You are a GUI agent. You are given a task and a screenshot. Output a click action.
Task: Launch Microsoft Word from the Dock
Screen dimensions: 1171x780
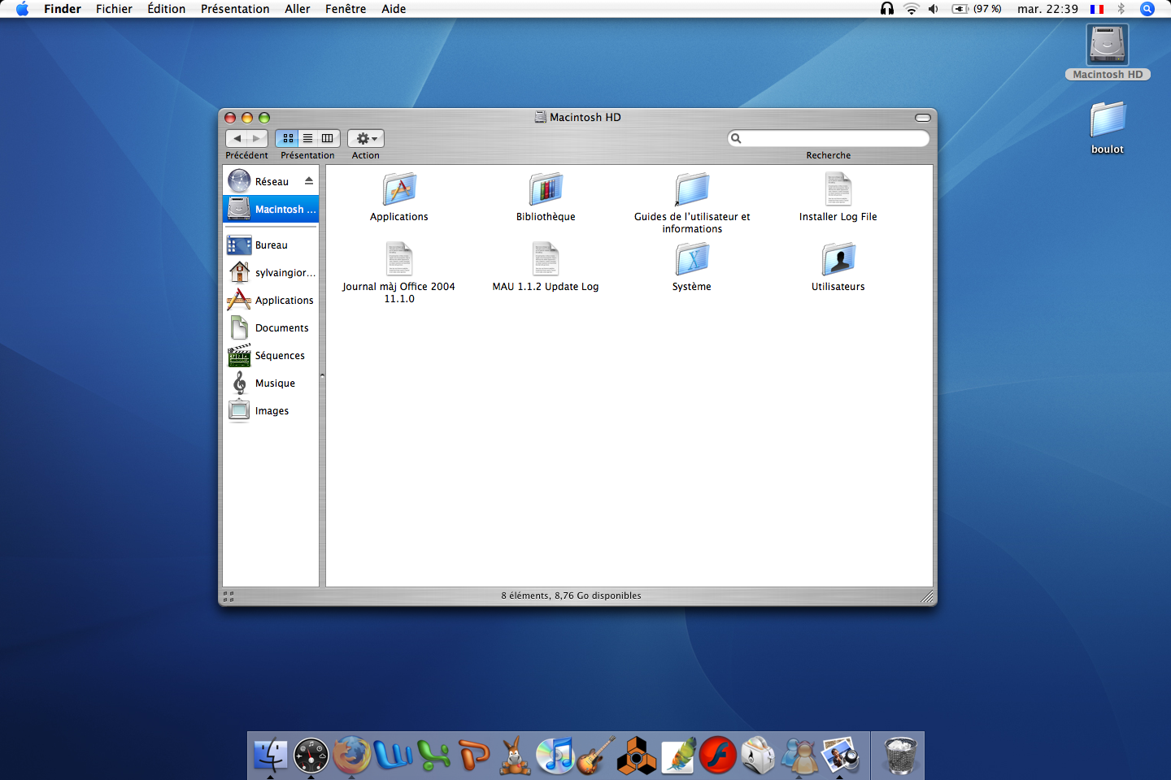[393, 756]
